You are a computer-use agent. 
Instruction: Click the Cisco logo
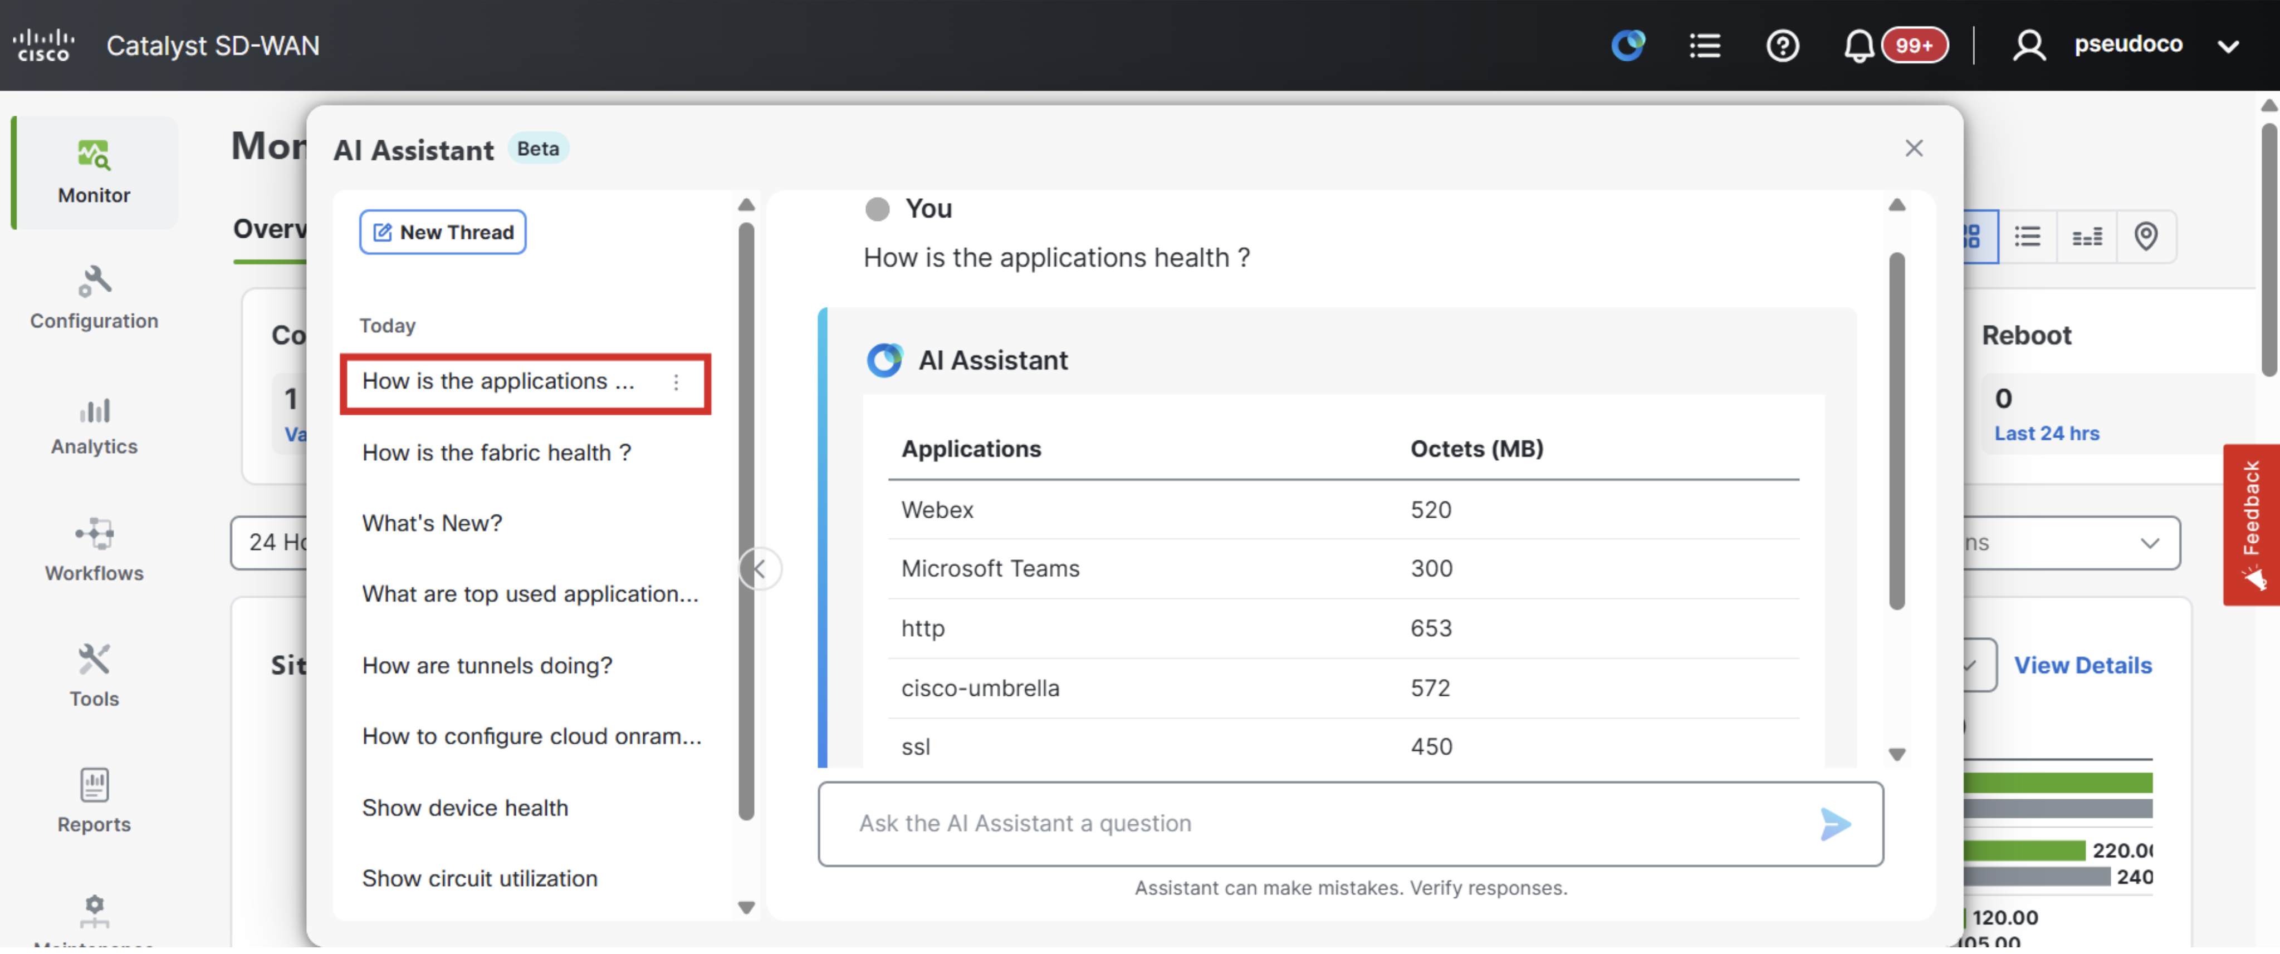[43, 45]
